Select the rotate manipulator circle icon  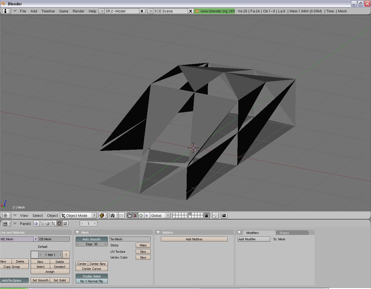[x=141, y=215]
